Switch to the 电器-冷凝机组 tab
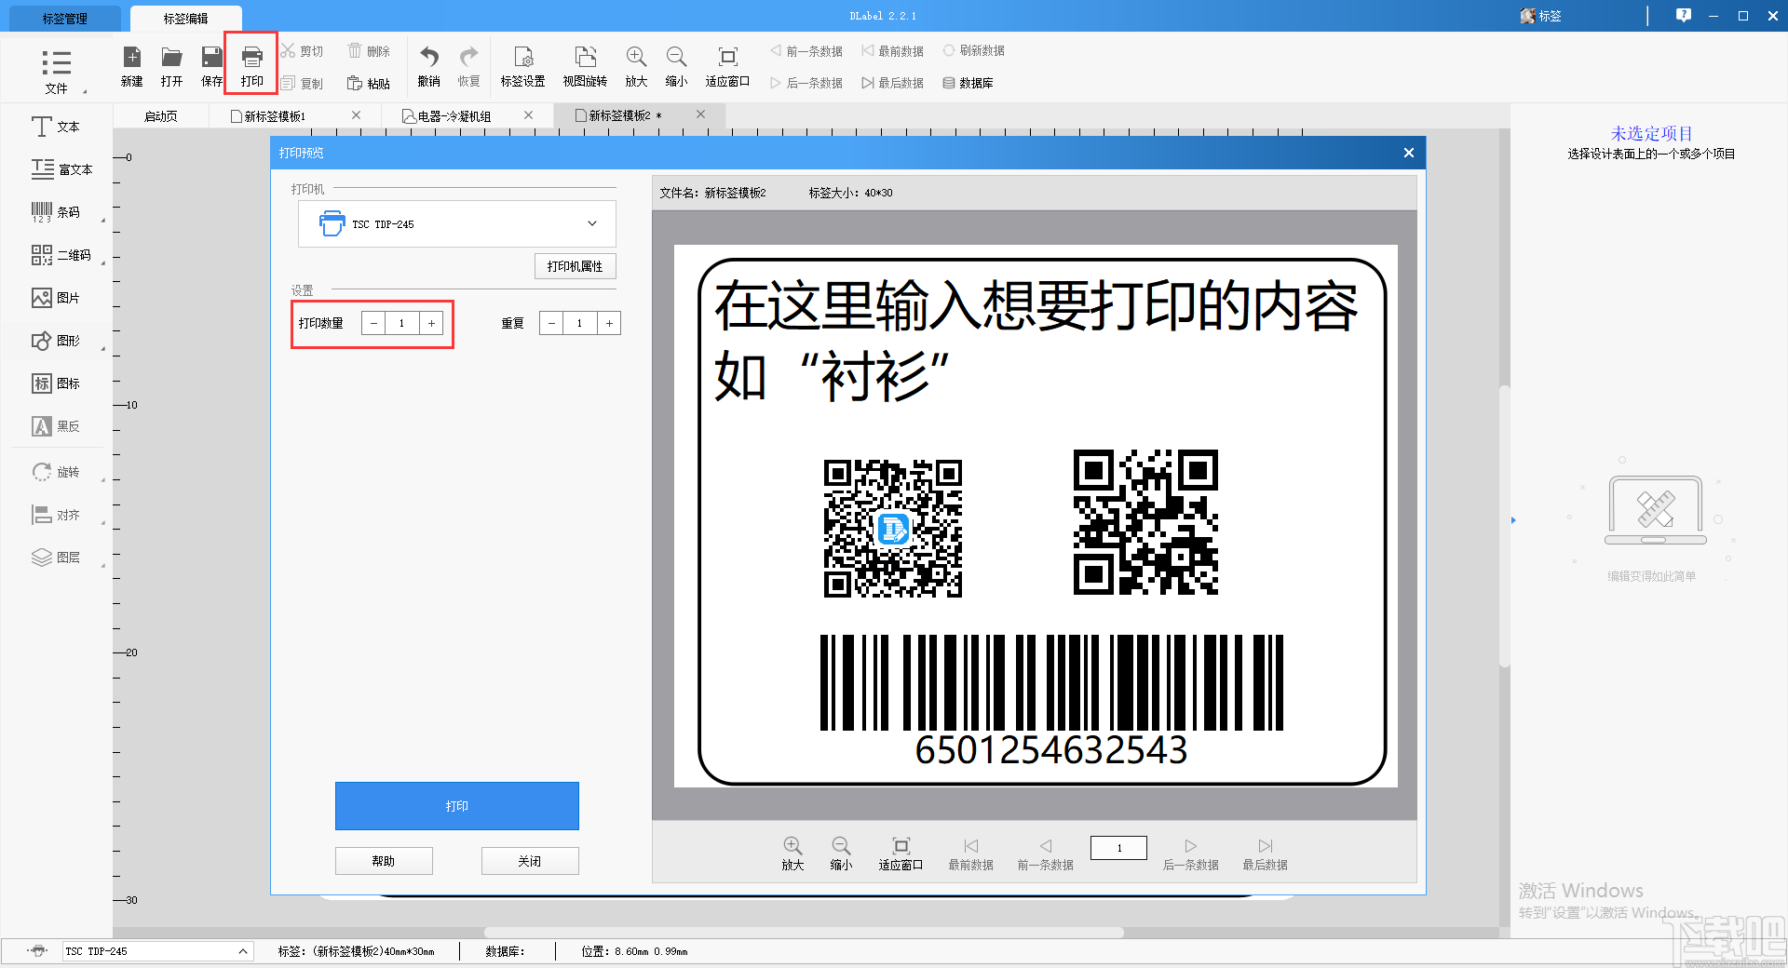 [x=454, y=114]
